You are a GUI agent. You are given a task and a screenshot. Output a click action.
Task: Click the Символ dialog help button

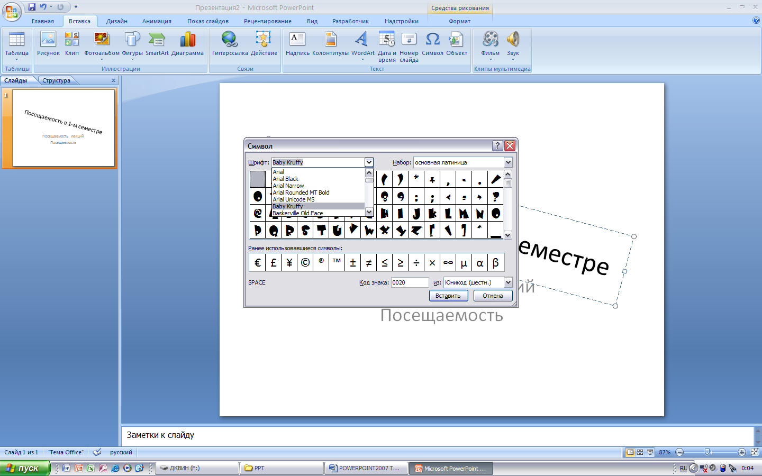(497, 145)
